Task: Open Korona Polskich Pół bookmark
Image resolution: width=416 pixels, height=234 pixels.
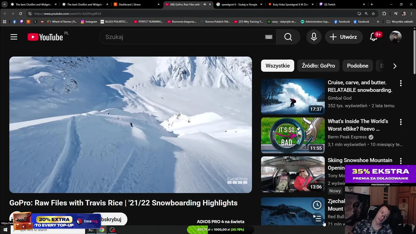Action: [x=215, y=22]
